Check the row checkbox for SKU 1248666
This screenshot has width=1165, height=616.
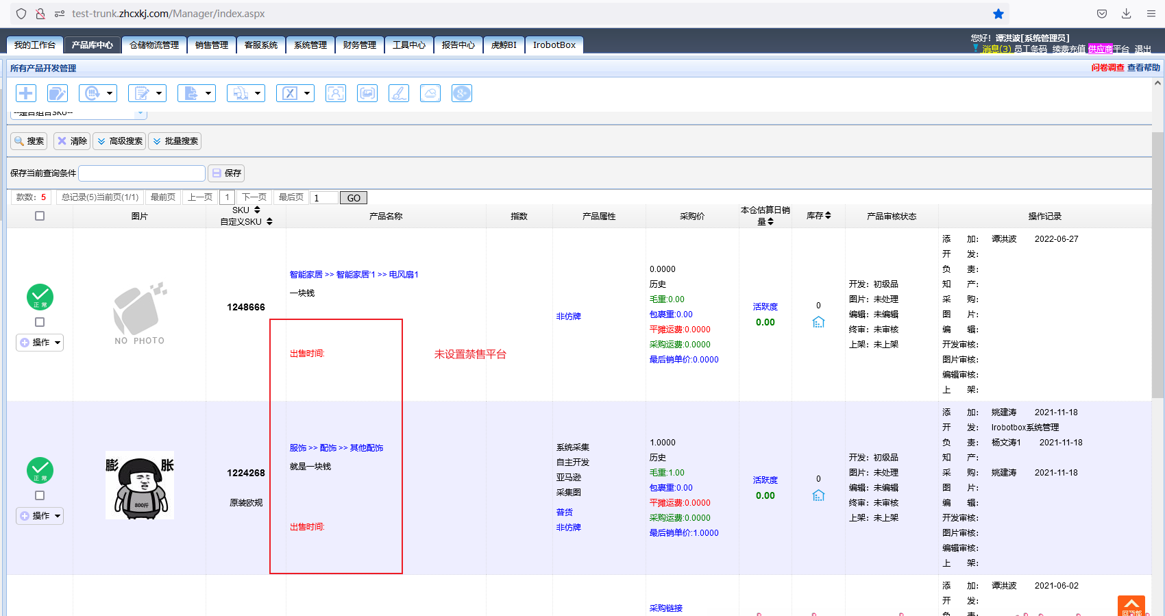(40, 322)
